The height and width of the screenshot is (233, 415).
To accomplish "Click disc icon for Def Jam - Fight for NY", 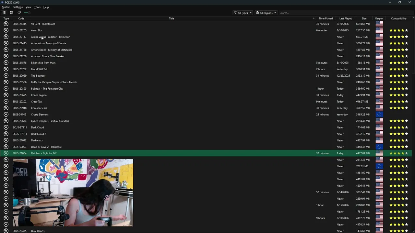I will (x=6, y=153).
